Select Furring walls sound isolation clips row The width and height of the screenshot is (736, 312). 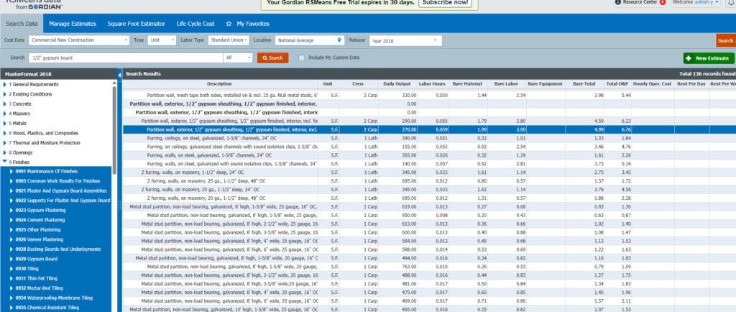[430, 164]
